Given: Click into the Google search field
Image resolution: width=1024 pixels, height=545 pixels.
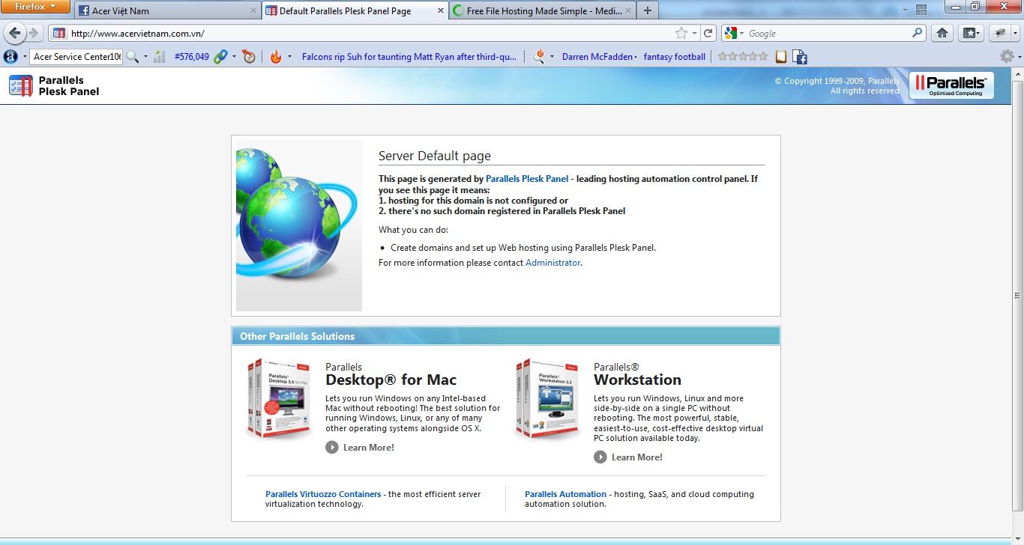Looking at the screenshot, I should tap(828, 34).
